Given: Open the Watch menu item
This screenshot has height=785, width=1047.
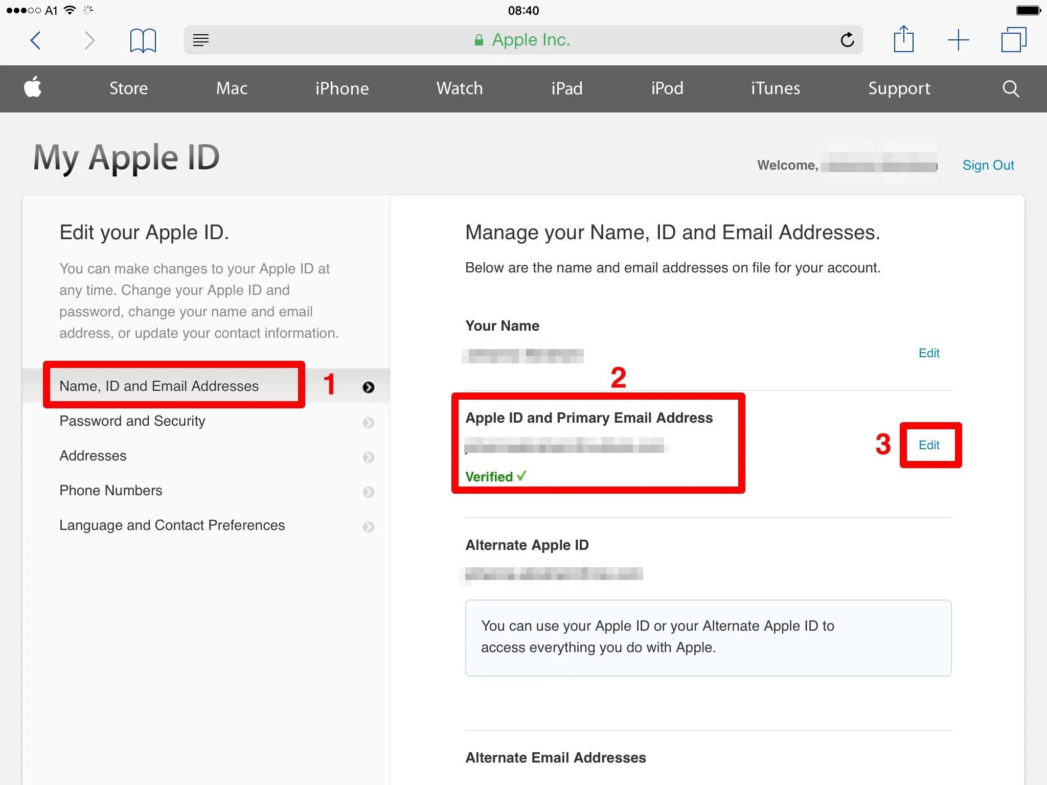Looking at the screenshot, I should [x=460, y=88].
